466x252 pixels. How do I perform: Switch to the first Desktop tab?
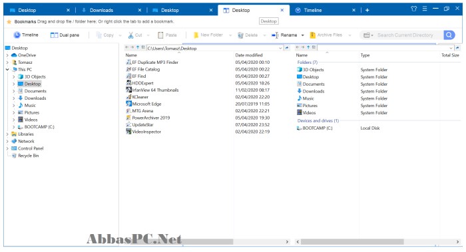(39, 10)
